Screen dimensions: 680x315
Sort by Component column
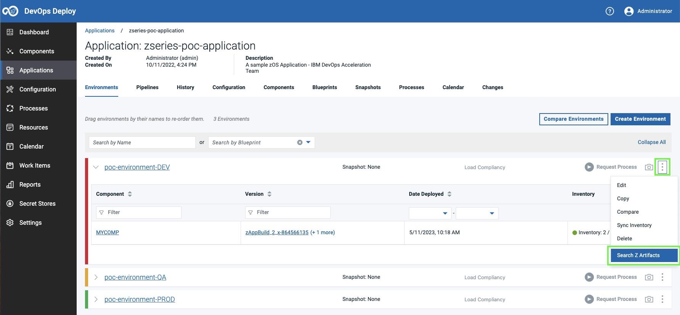(130, 194)
